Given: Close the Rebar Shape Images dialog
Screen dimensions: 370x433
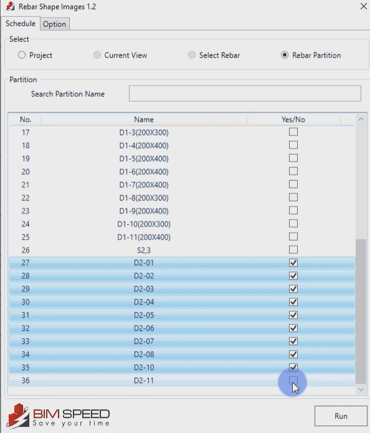Looking at the screenshot, I should point(364,6).
